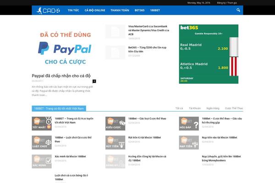275x183 pixels.
Task: Select the 188BET - Trang cá độ tốt nhất heading
Action: pyautogui.click(x=59, y=108)
